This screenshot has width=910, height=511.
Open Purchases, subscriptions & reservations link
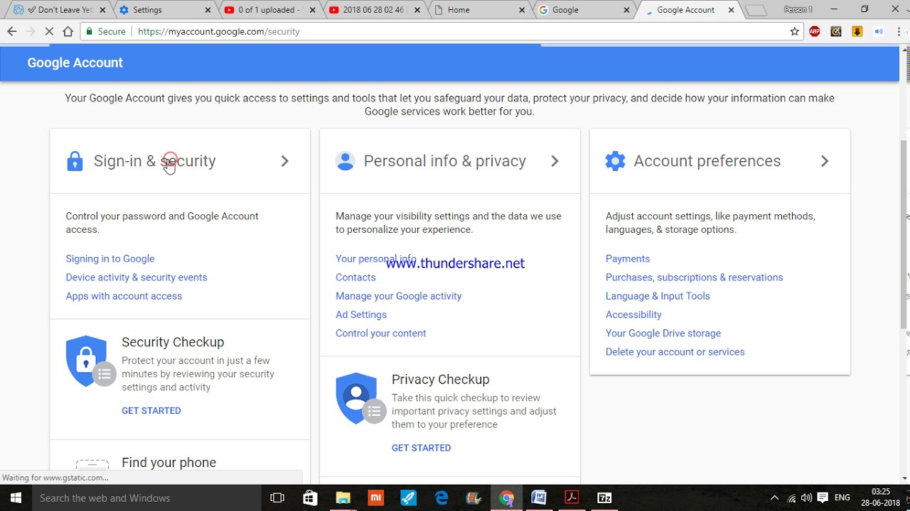695,278
